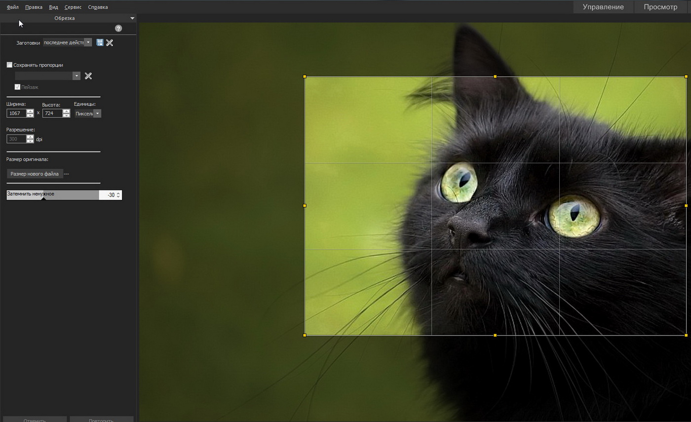Open the Заготовки presets dropdown
Screen dimensions: 691x422
pos(88,42)
